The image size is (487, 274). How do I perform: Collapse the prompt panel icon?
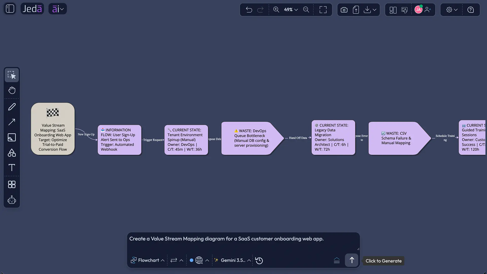337,260
